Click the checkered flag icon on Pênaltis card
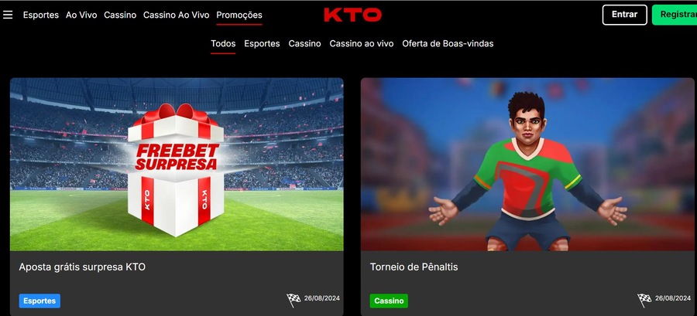Screen dimensions: 697x316 [x=644, y=300]
